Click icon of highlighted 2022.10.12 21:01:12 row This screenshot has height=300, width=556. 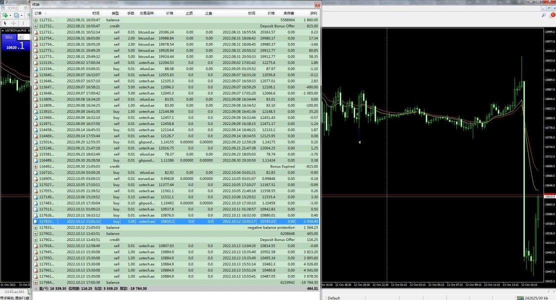[x=35, y=221]
